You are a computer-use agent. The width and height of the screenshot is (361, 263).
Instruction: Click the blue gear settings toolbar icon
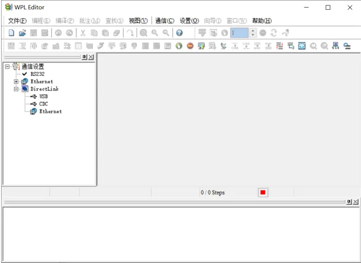(x=347, y=46)
